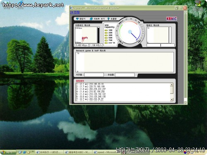
Task: Launch Internet Explorer from quick launch
Action: click(24, 152)
